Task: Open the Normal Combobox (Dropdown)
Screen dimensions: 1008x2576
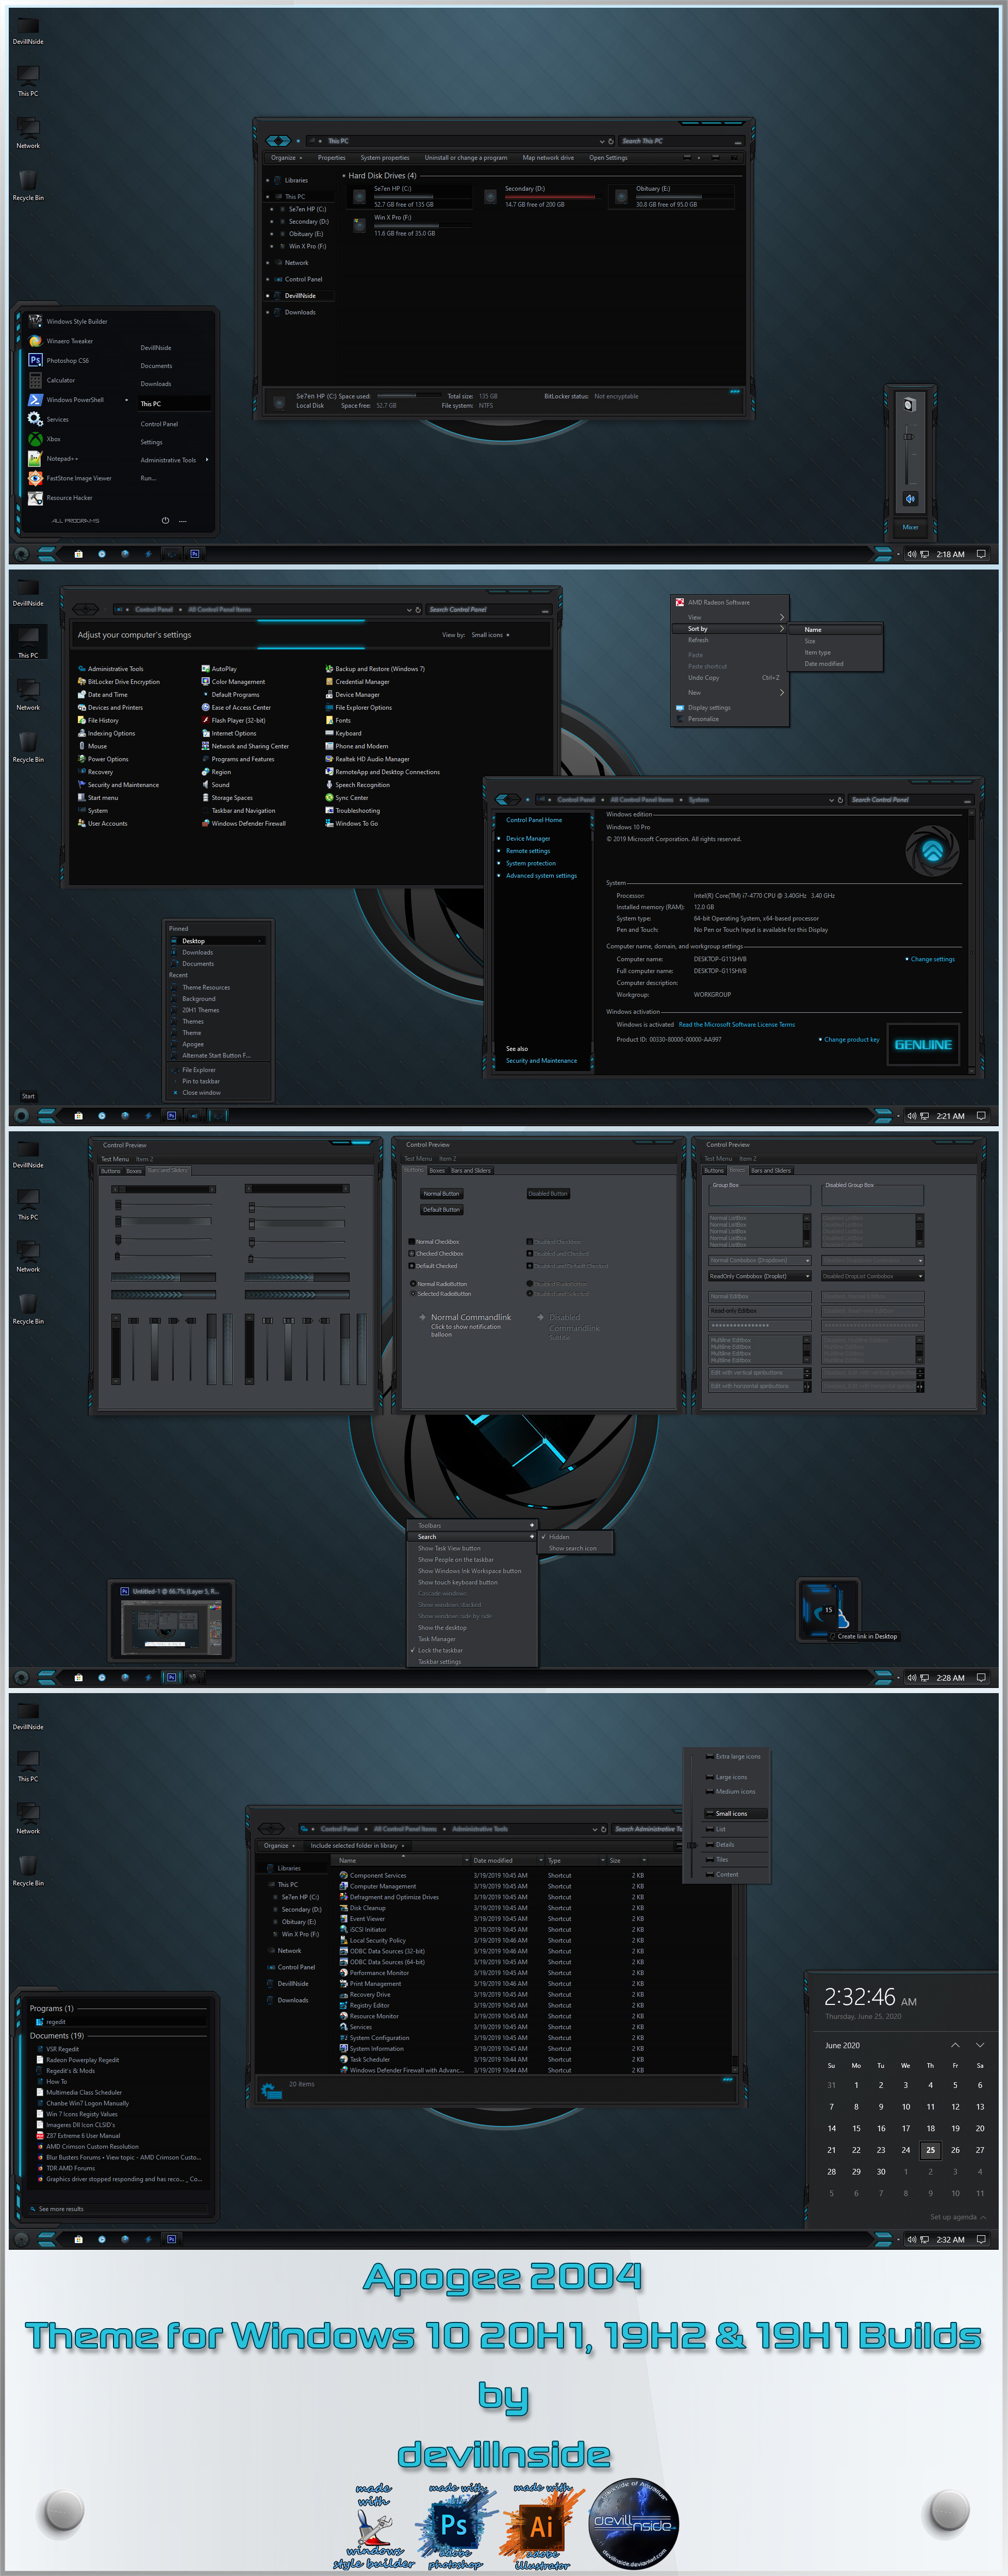Action: [759, 1260]
